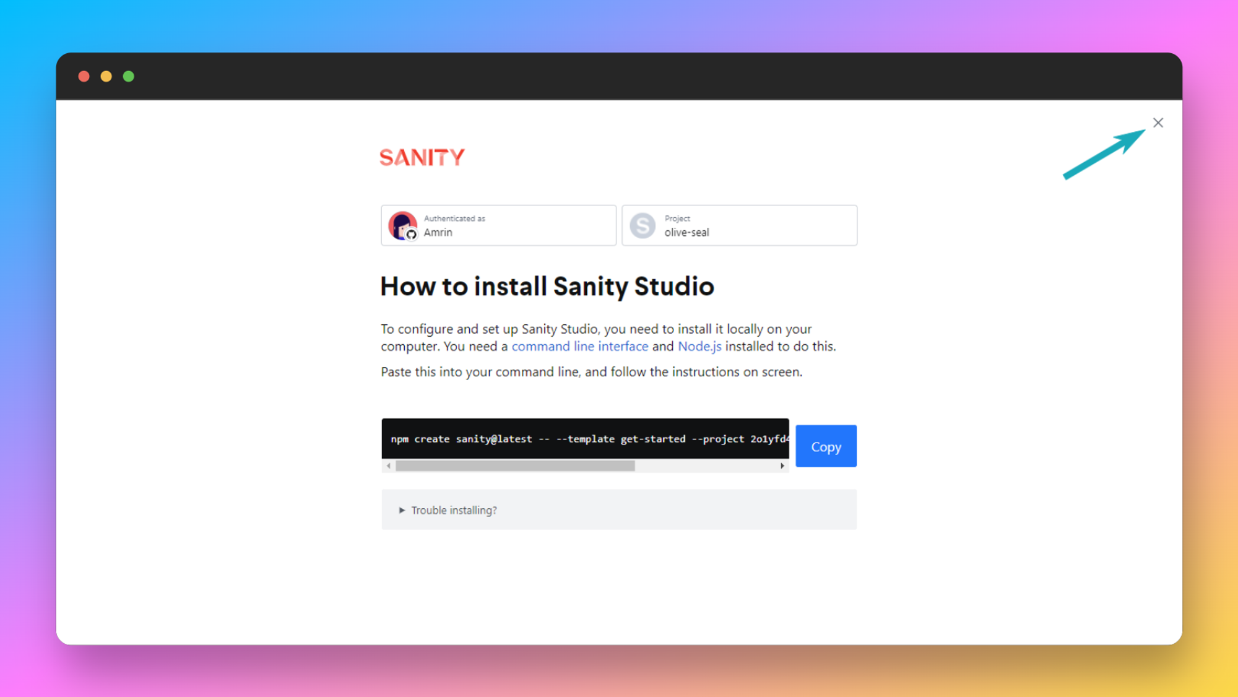Image resolution: width=1238 pixels, height=697 pixels.
Task: Click the green traffic light dot
Action: (129, 76)
